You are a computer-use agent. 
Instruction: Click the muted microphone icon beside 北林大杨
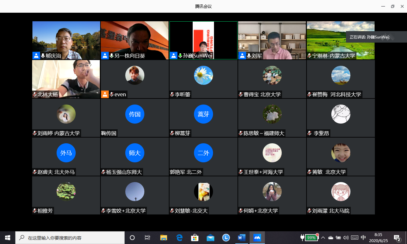point(35,95)
